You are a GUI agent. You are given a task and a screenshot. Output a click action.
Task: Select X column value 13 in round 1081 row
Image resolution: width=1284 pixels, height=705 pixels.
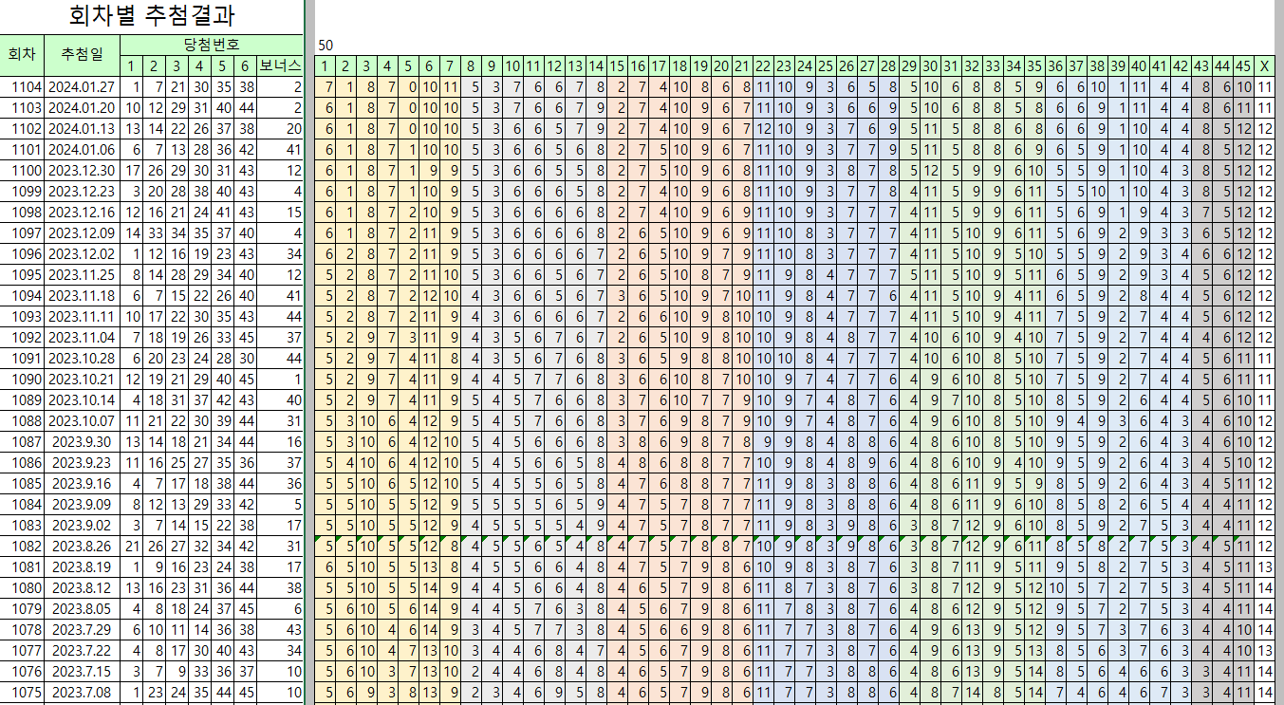[x=1264, y=567]
